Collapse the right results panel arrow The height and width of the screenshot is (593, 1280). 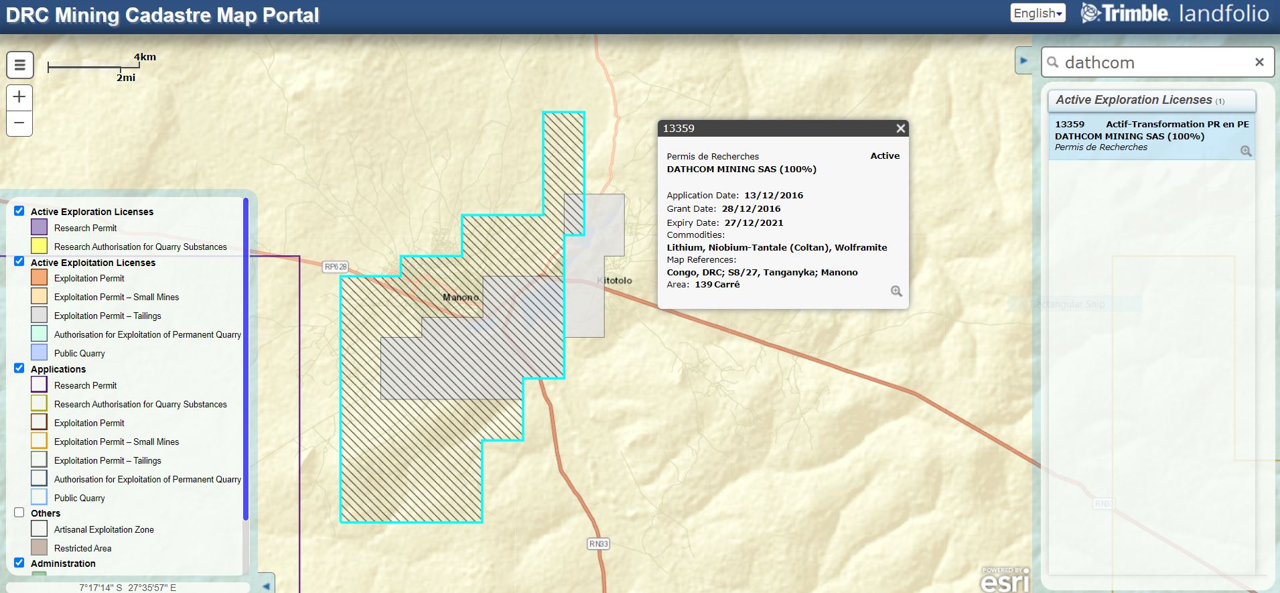1023,60
